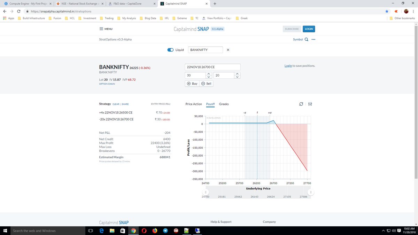Open File Explorer from the taskbar
Image resolution: width=418 pixels, height=235 pixels.
tap(112, 230)
